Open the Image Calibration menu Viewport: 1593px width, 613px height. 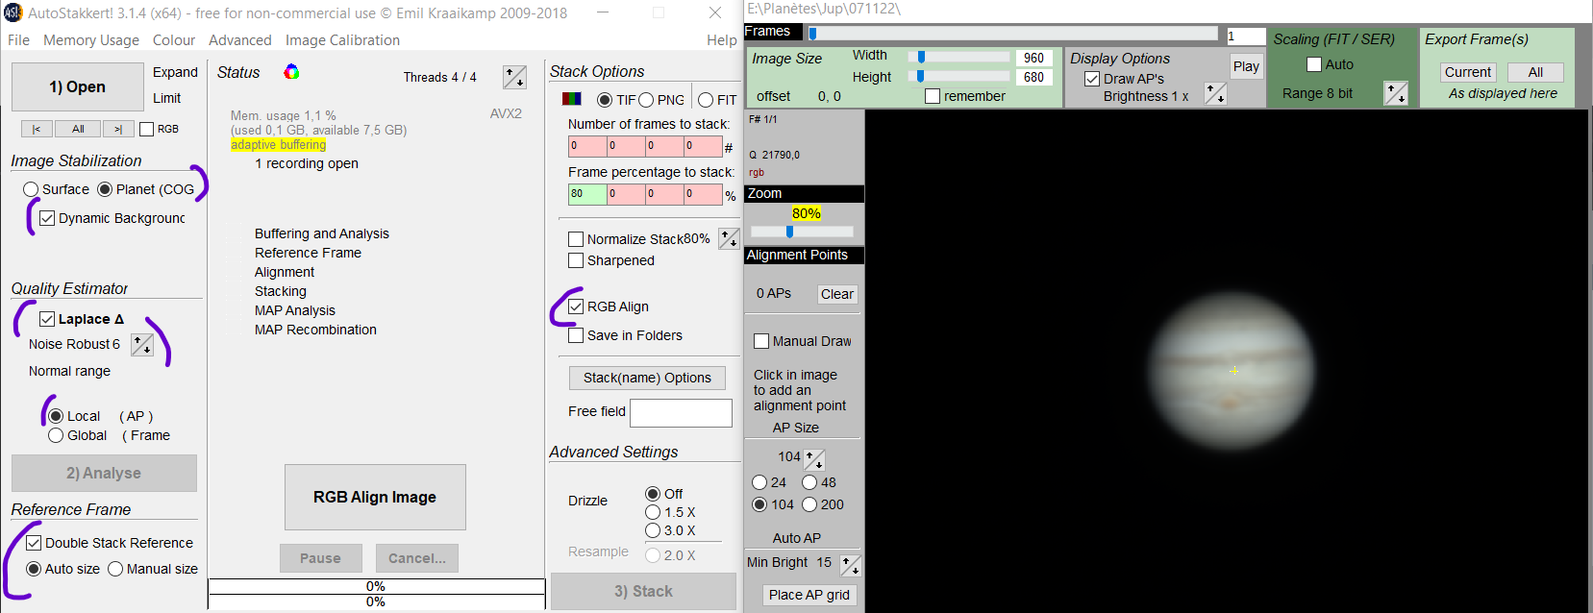342,40
